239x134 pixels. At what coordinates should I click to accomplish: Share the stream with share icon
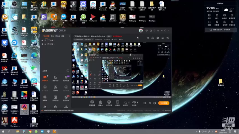pos(168,38)
